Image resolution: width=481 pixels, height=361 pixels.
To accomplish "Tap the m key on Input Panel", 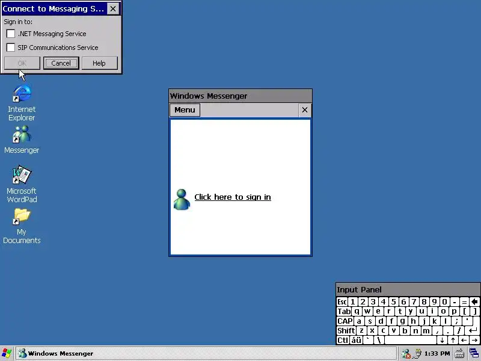I will click(x=426, y=330).
